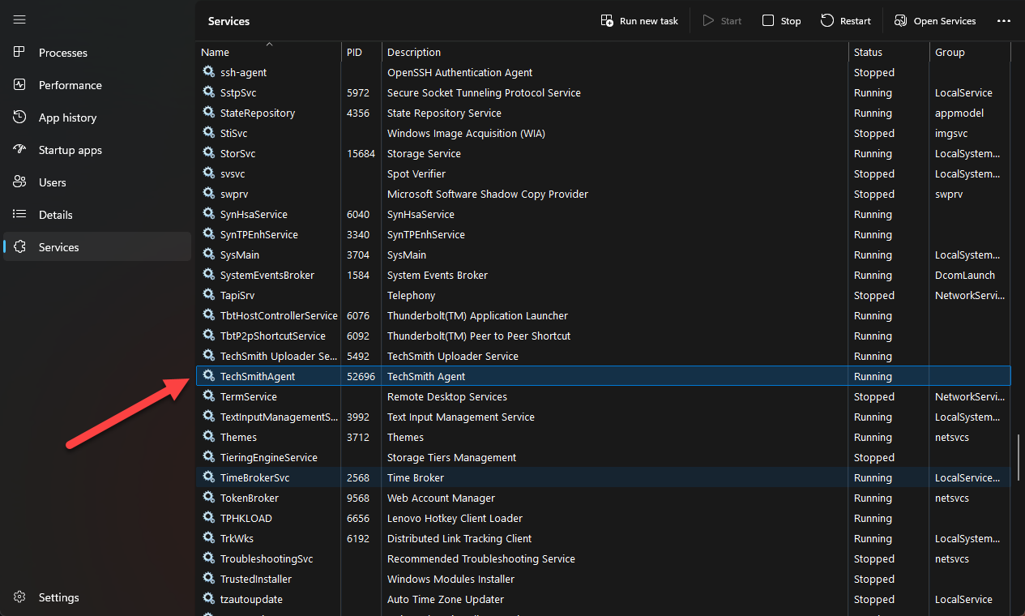This screenshot has width=1025, height=616.
Task: Click the gear icon beside TechSmithAgent
Action: coord(209,376)
